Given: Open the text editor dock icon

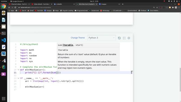Looking at the screenshot, I should point(4,47).
